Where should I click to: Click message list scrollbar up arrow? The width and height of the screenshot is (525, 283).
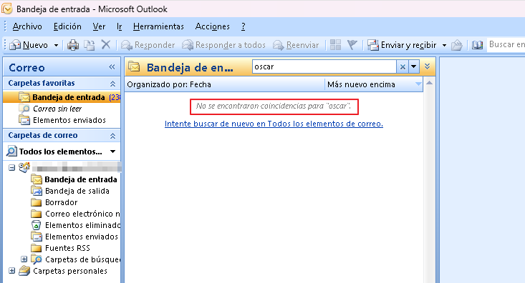pyautogui.click(x=429, y=82)
